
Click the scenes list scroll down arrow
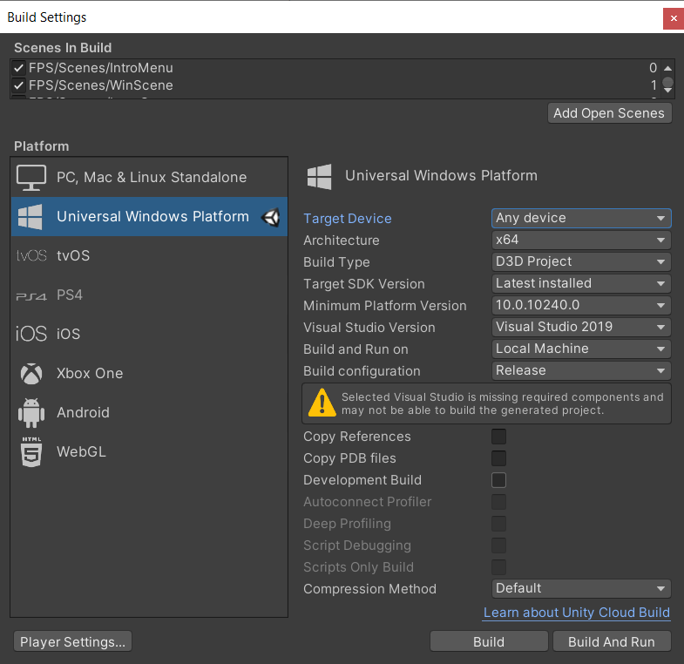click(667, 91)
